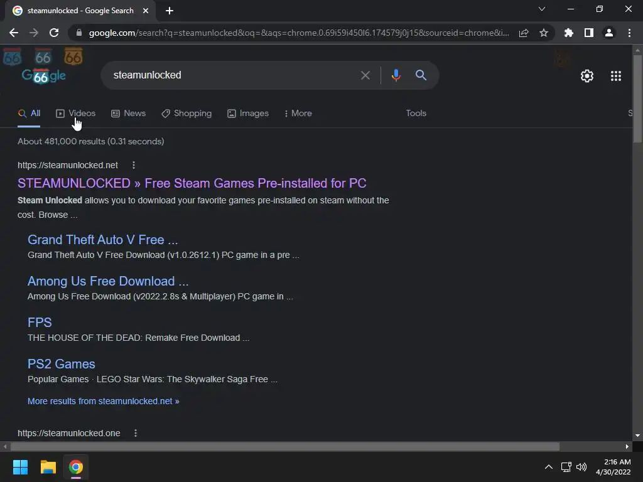Share this page using the share icon
643x482 pixels.
[524, 33]
